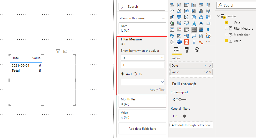256x138 pixels.
Task: Click the Filters pane search box
Action: pos(142,6)
